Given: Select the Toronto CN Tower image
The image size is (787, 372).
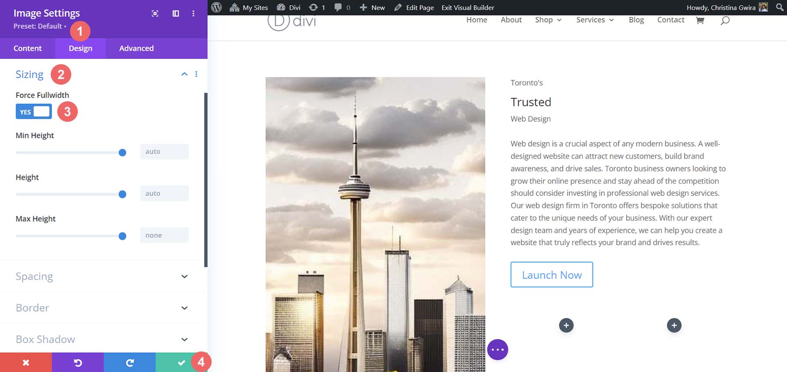Looking at the screenshot, I should [375, 224].
